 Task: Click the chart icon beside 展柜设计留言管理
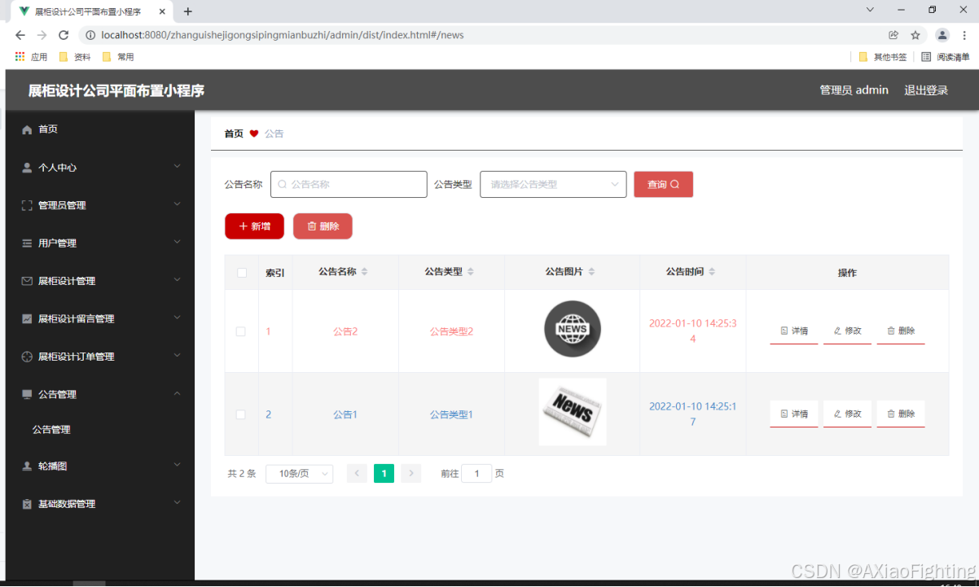(x=27, y=319)
